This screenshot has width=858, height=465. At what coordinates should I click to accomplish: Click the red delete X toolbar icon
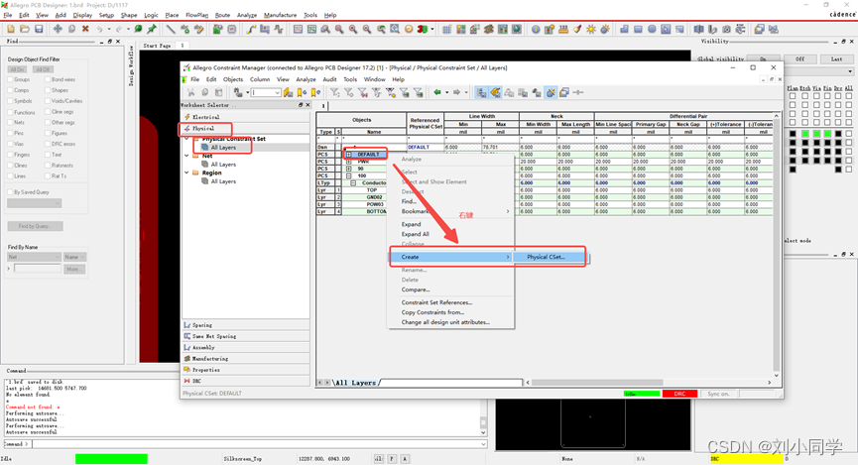pyautogui.click(x=85, y=29)
